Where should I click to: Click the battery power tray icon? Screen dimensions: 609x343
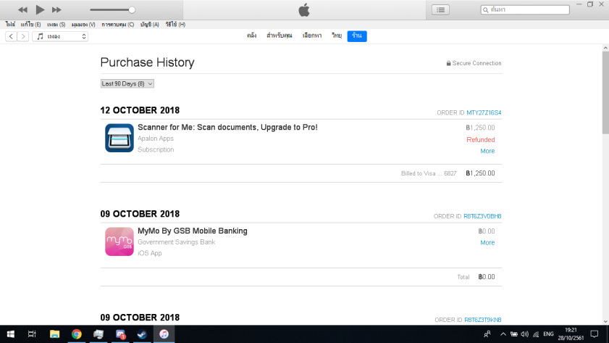click(514, 334)
